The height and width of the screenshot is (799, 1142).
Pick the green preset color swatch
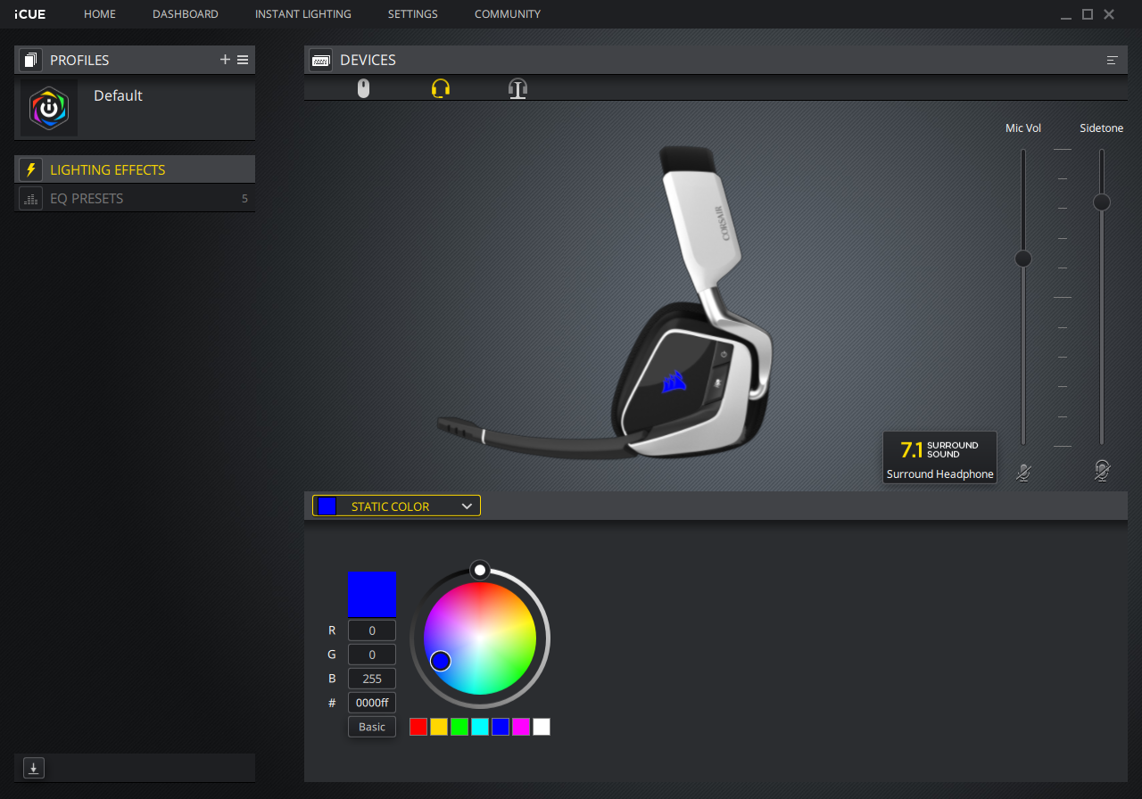pyautogui.click(x=459, y=727)
